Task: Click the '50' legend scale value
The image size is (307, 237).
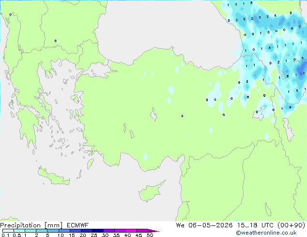Action: pyautogui.click(x=150, y=235)
